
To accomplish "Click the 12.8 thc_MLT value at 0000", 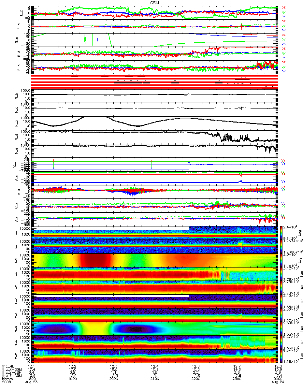I will click(x=278, y=366).
